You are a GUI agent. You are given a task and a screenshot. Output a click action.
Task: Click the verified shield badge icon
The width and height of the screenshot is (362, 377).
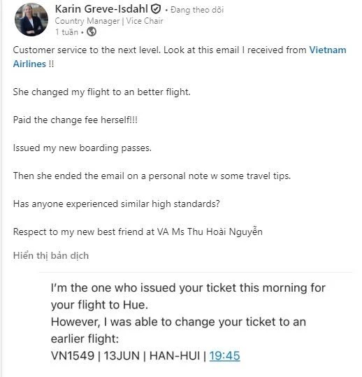tap(156, 9)
